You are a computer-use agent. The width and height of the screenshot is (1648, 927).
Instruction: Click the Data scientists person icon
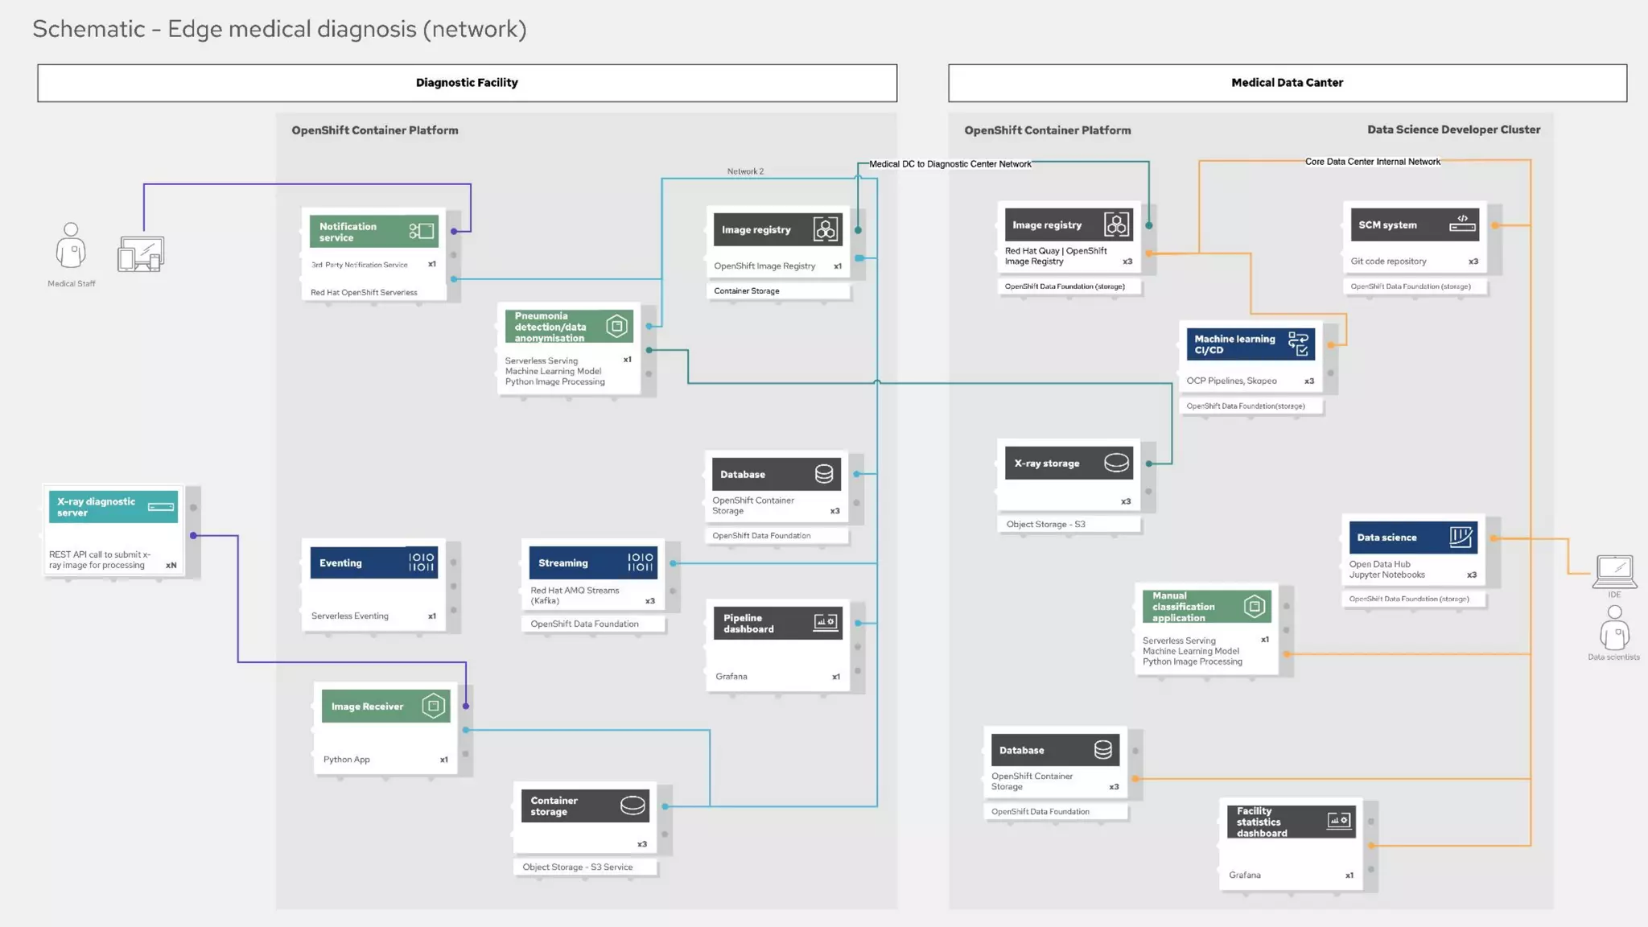click(x=1613, y=628)
